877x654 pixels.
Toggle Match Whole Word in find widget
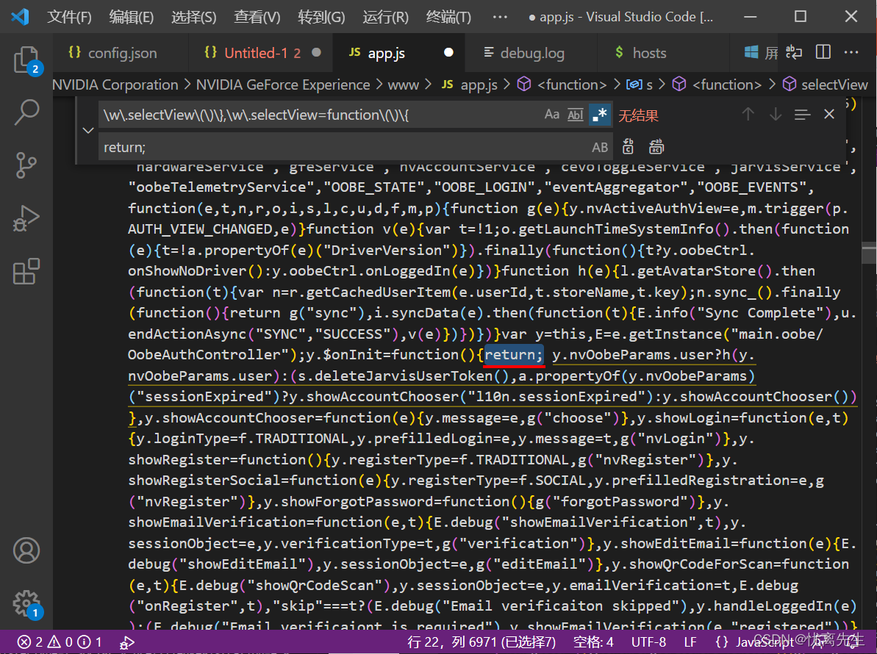pos(575,115)
